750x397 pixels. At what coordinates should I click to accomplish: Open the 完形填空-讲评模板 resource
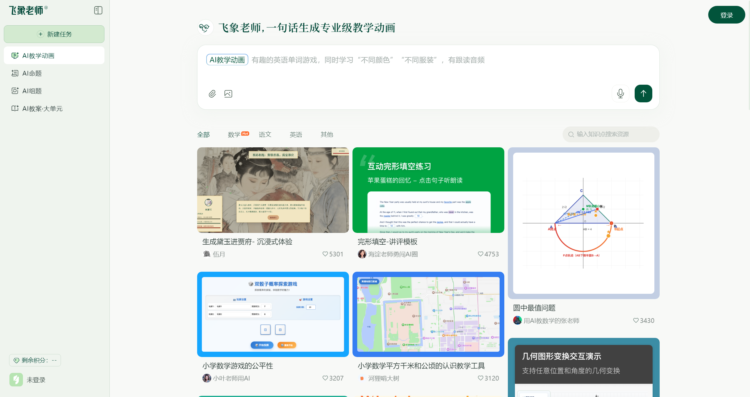428,190
